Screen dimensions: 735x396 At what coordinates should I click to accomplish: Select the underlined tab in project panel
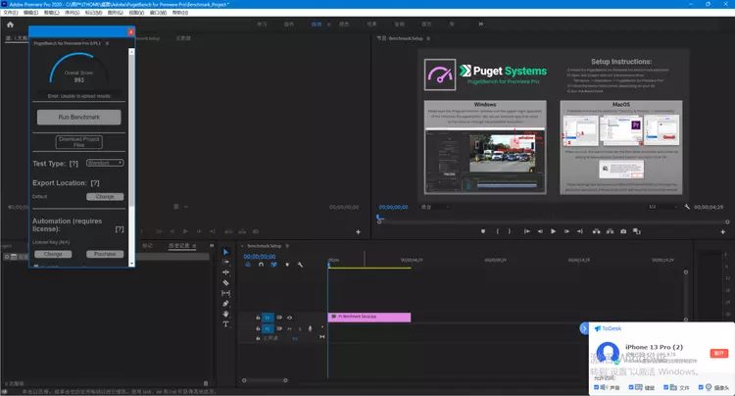[178, 246]
